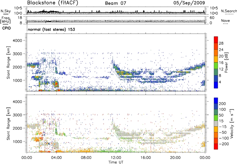Image resolution: width=237 pixels, height=164 pixels.
Task: Click the "20:00" time tick label
Action: (175, 158)
